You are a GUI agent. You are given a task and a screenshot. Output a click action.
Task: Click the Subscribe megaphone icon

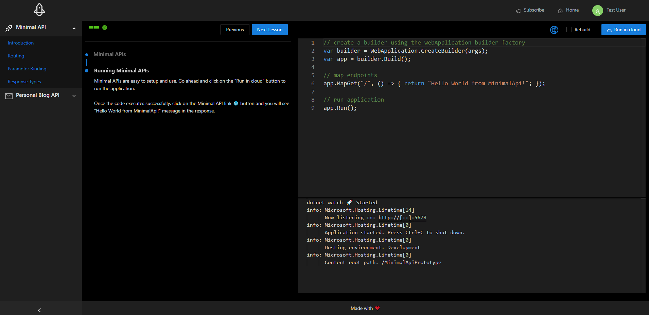[518, 11]
